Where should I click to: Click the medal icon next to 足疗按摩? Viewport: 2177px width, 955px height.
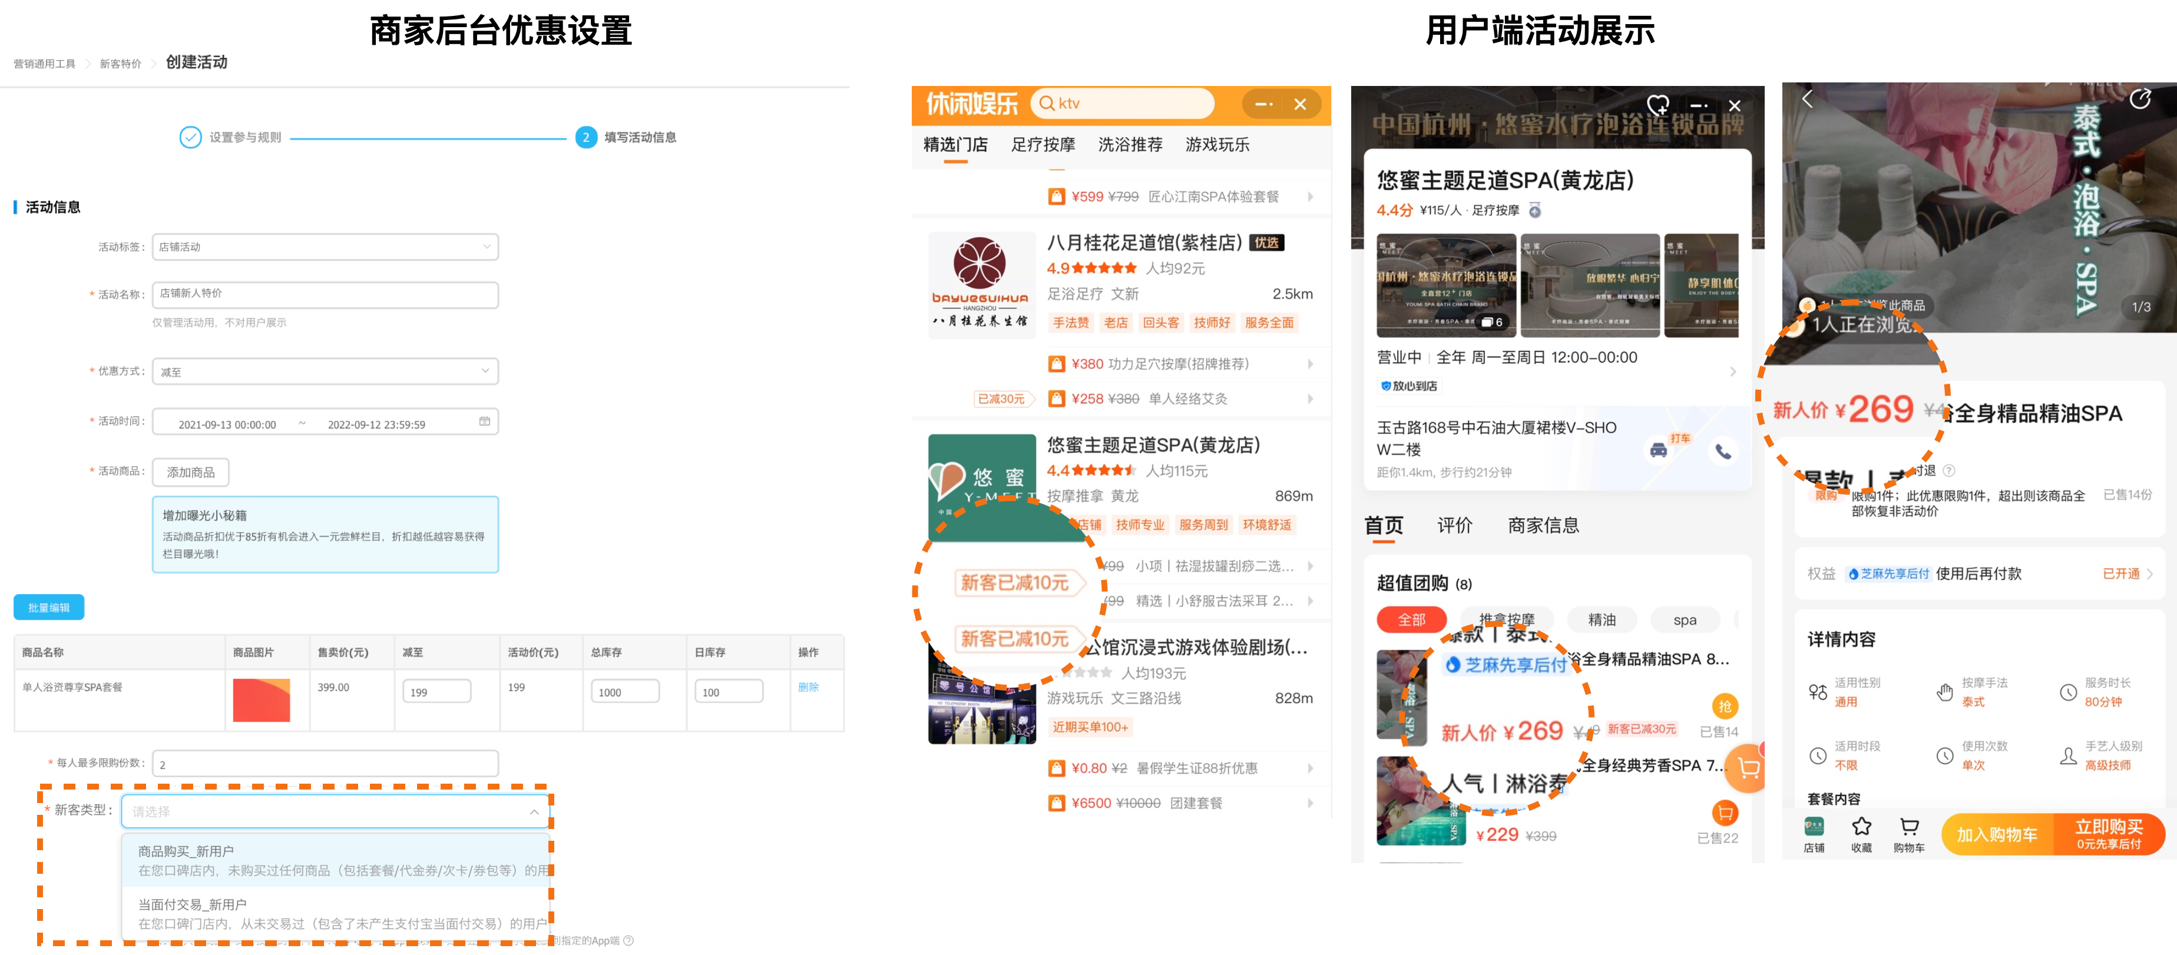[1535, 210]
